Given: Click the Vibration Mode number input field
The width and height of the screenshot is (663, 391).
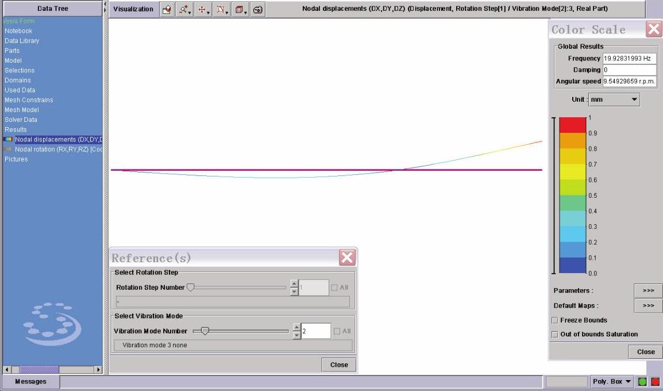Looking at the screenshot, I should (x=315, y=331).
